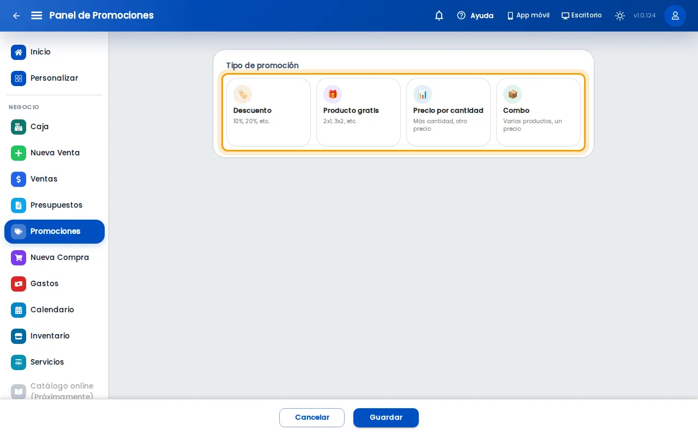
Task: Click the Calendario calendar icon
Action: pos(19,310)
